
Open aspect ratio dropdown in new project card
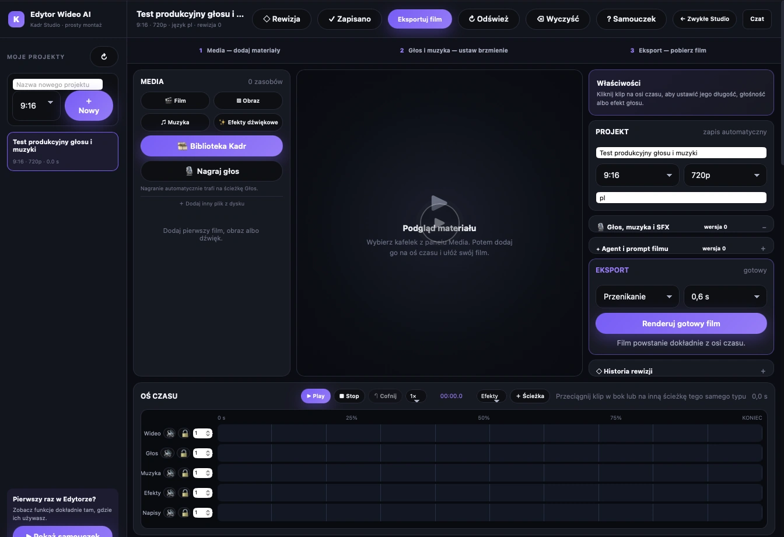coord(36,106)
